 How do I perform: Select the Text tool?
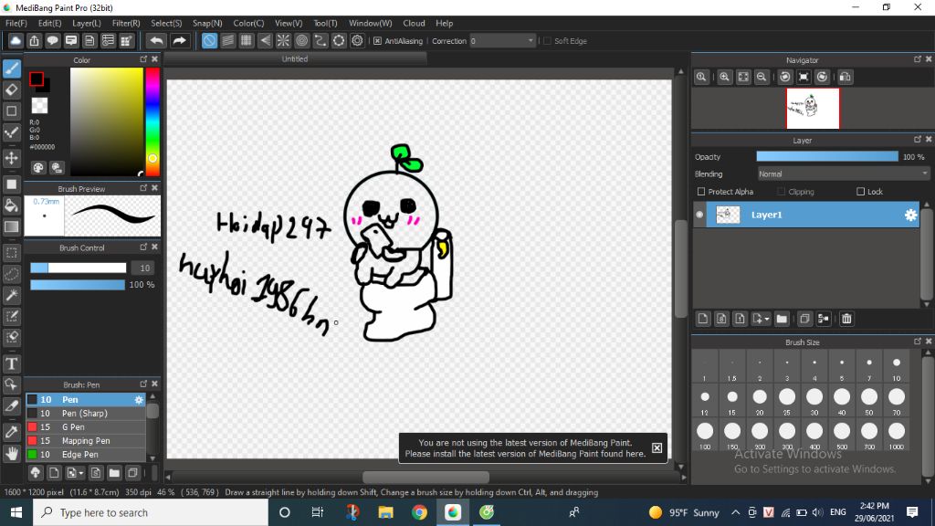12,363
